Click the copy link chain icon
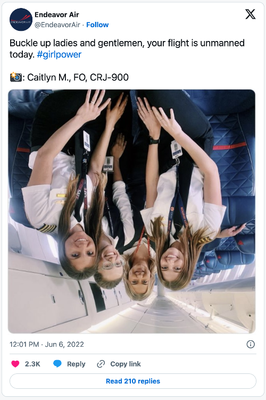 point(101,364)
